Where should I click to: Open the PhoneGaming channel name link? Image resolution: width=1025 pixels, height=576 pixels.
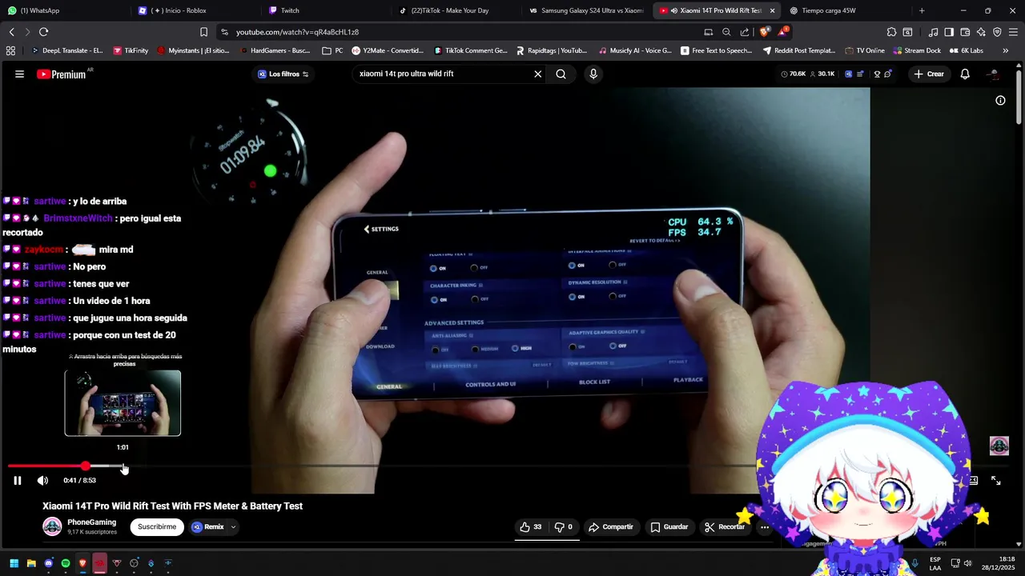click(x=91, y=522)
